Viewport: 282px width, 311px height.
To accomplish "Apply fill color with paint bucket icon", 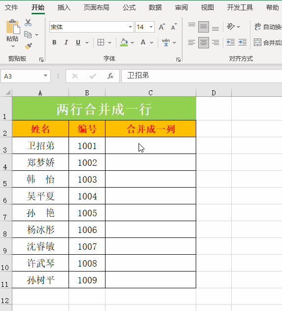I will point(124,42).
